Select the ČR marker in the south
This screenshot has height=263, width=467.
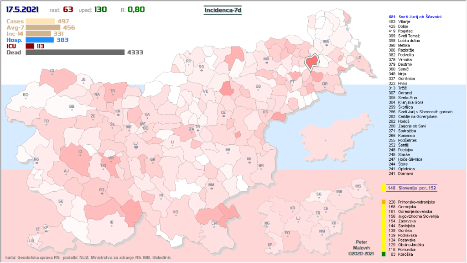coord(214,222)
